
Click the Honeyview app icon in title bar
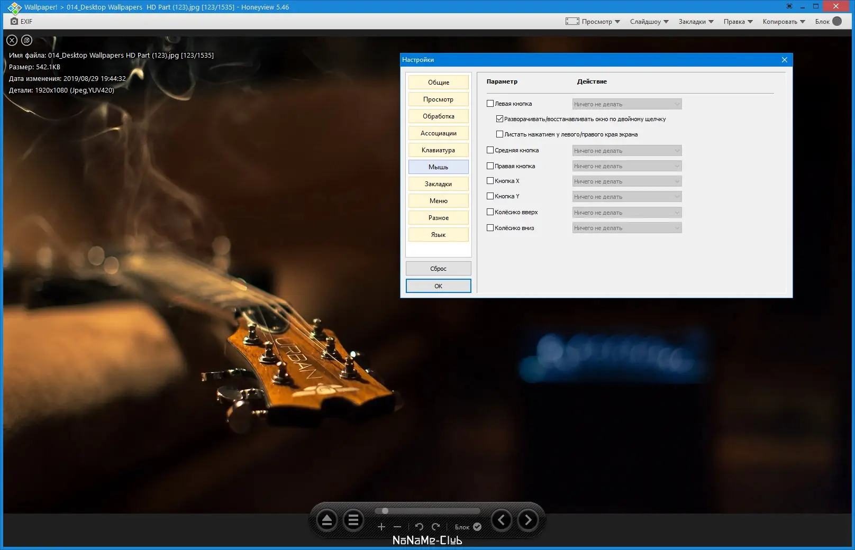14,7
